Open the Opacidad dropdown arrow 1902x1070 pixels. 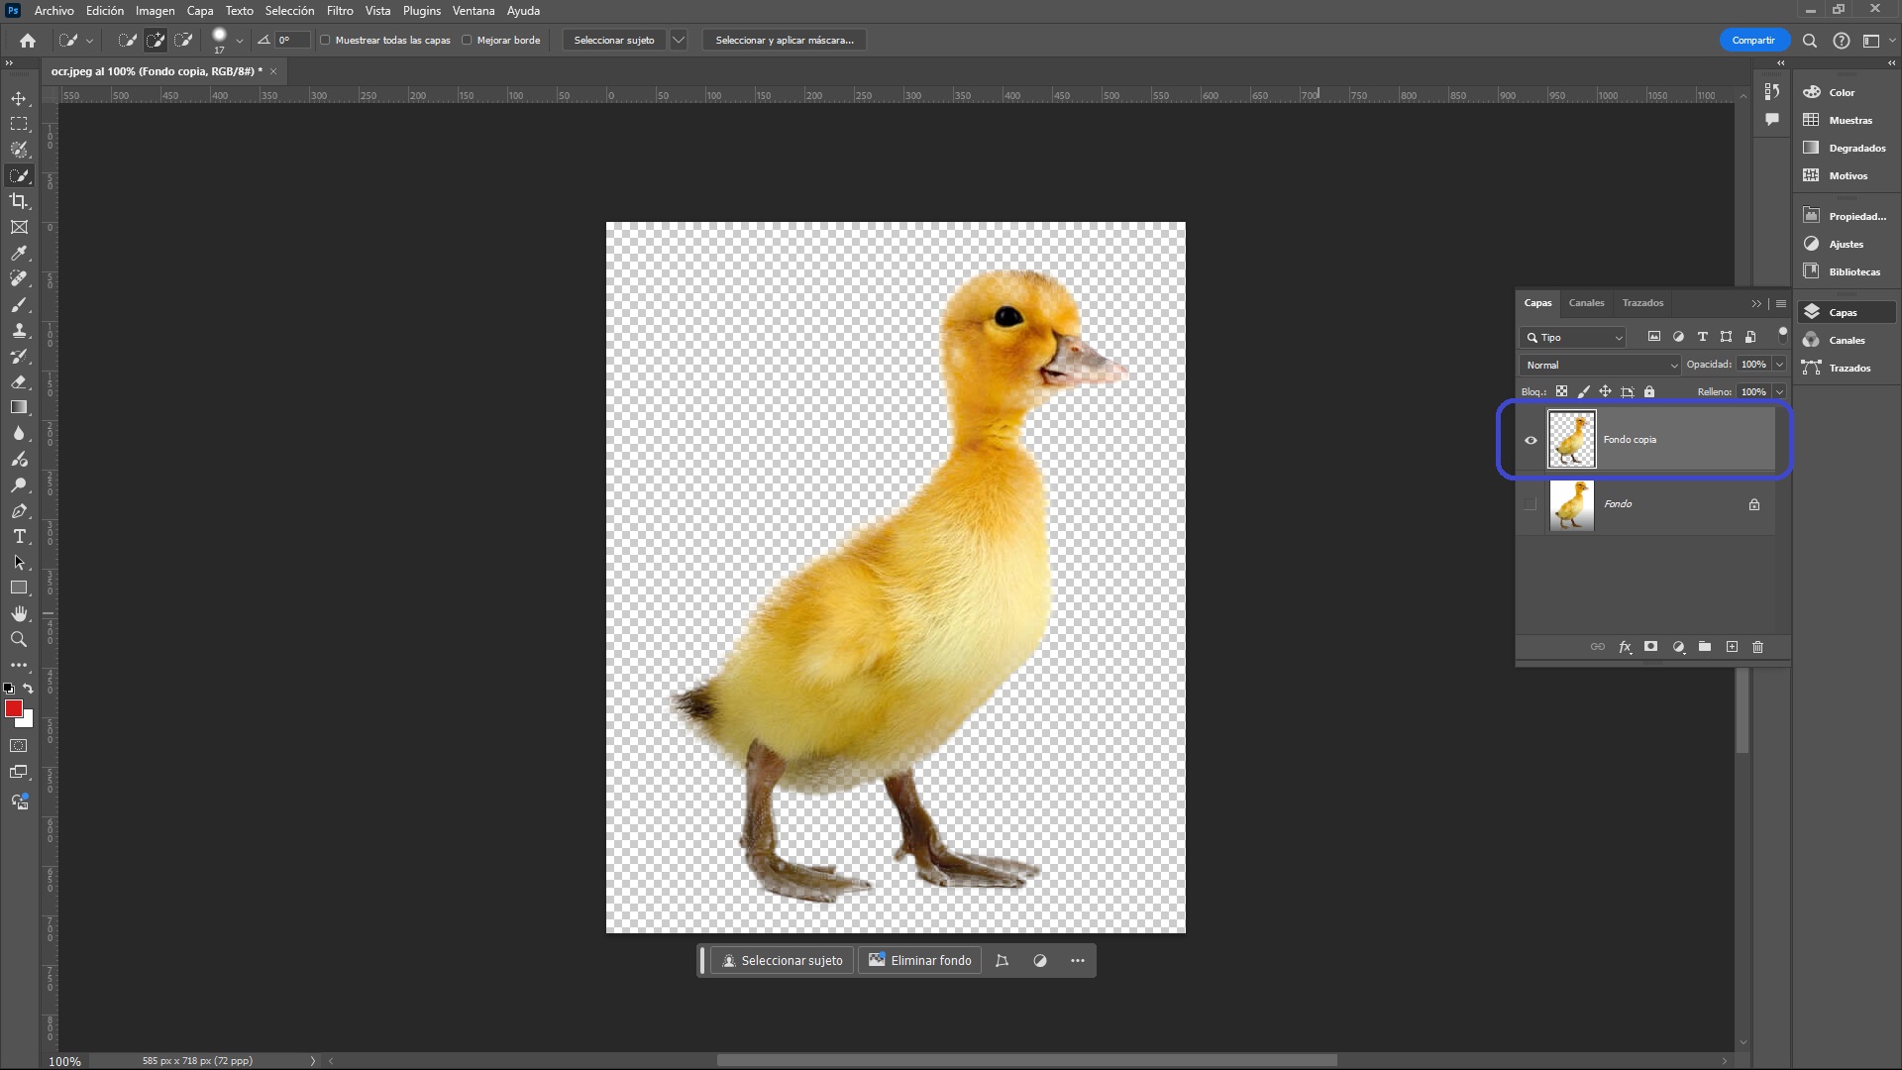[1779, 365]
